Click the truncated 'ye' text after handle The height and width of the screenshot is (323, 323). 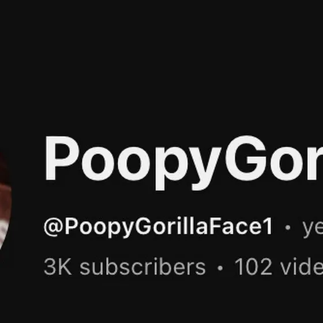[x=313, y=228]
